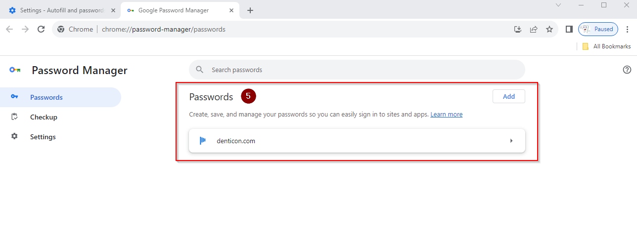Switch to Settings - Autofill and passwords tab
This screenshot has width=637, height=238.
click(59, 10)
